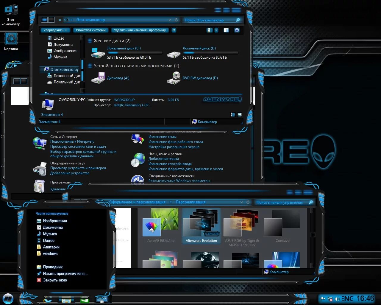Click the network tray icon with red X
This screenshot has width=381, height=305.
pyautogui.click(x=330, y=299)
